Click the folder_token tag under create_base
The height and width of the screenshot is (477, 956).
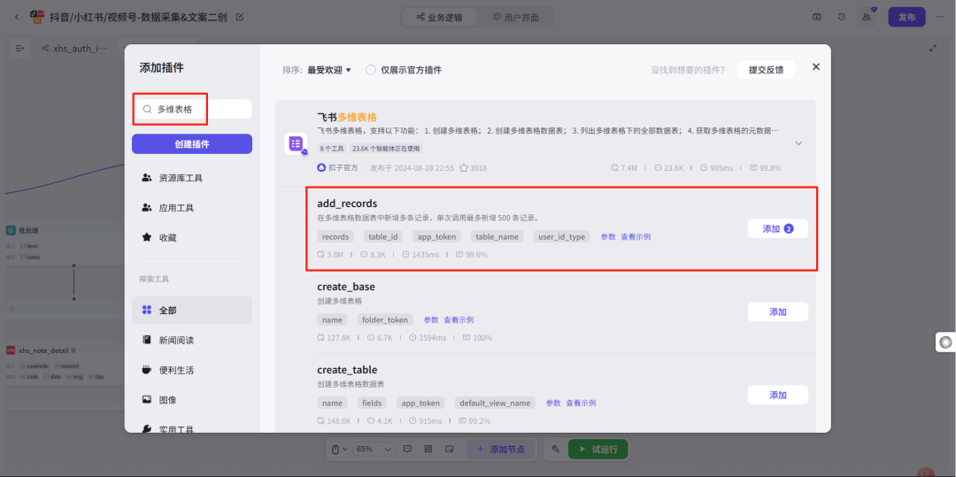pyautogui.click(x=385, y=319)
